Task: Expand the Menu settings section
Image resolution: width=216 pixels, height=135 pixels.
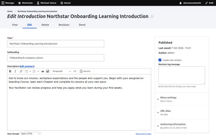Action: click(182, 99)
